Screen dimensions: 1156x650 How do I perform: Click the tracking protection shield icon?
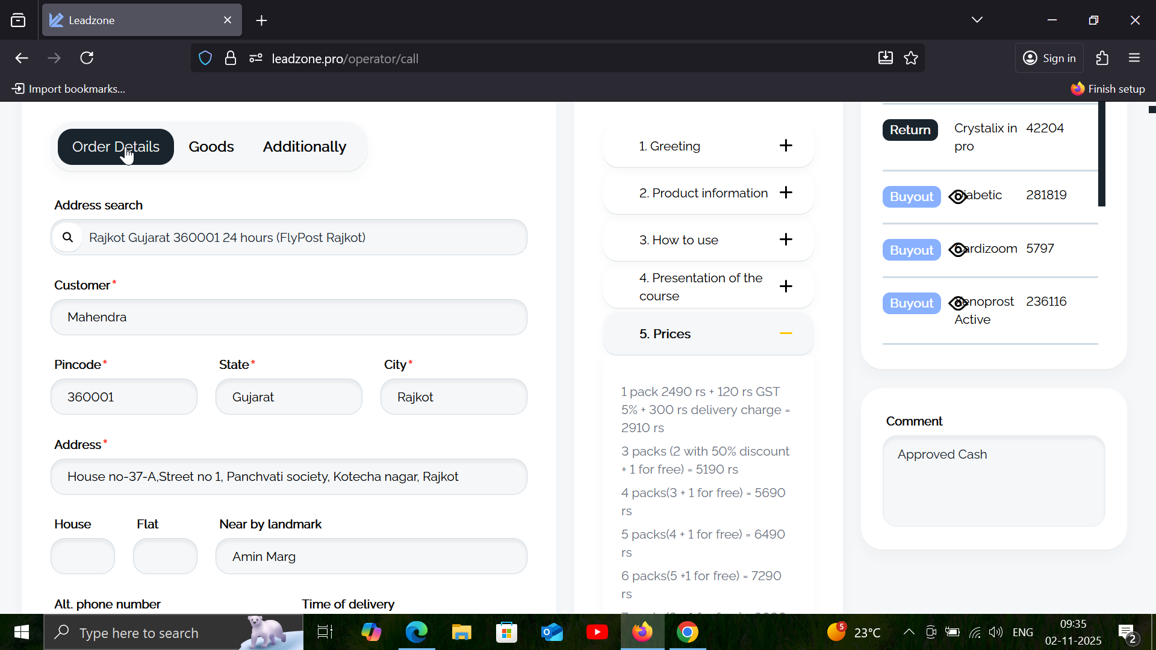pyautogui.click(x=205, y=58)
